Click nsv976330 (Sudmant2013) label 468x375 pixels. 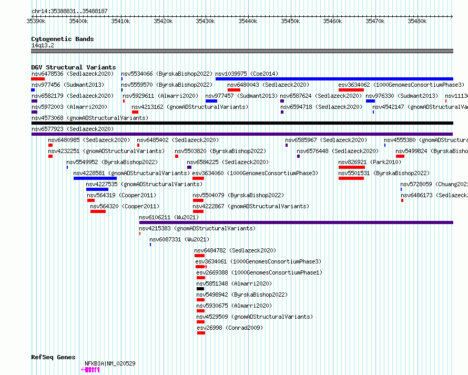[402, 96]
